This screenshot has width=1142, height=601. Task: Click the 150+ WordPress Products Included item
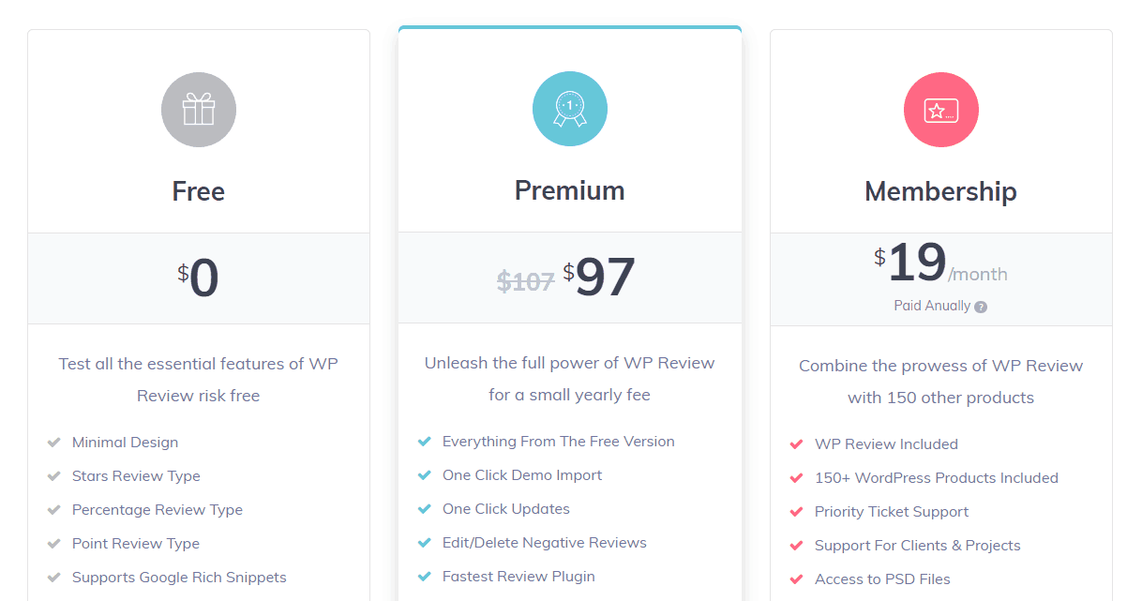937,478
